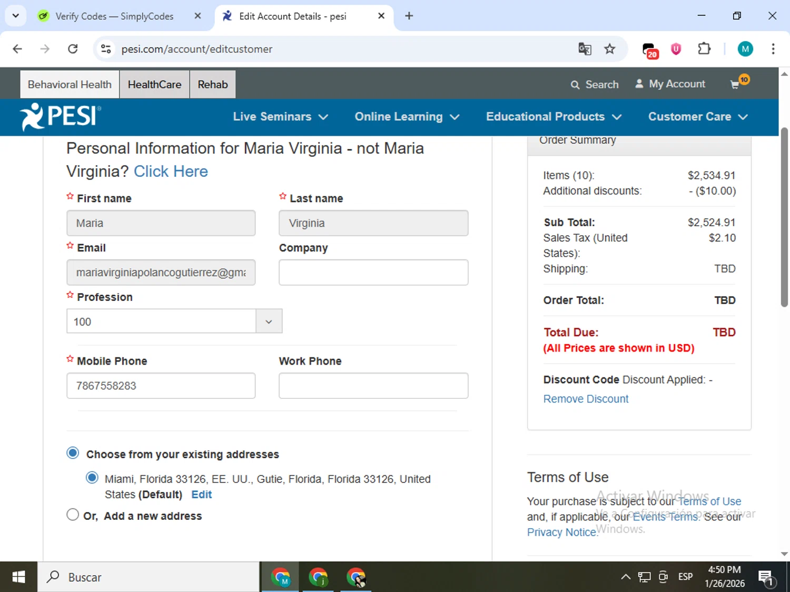The width and height of the screenshot is (790, 592).
Task: Edit the default Miami address
Action: tap(201, 495)
